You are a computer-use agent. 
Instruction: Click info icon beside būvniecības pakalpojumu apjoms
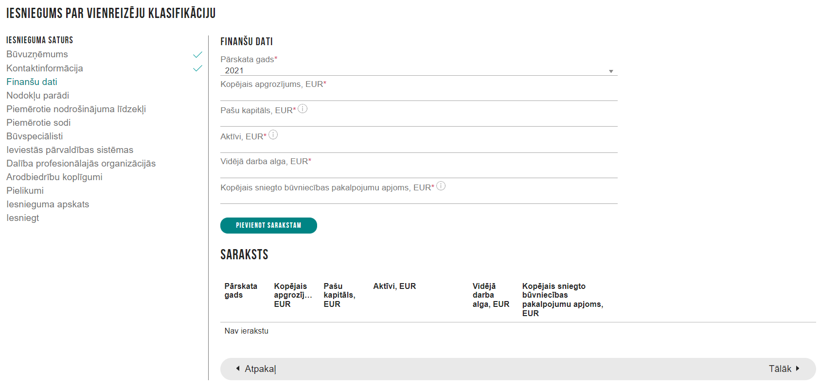[441, 186]
